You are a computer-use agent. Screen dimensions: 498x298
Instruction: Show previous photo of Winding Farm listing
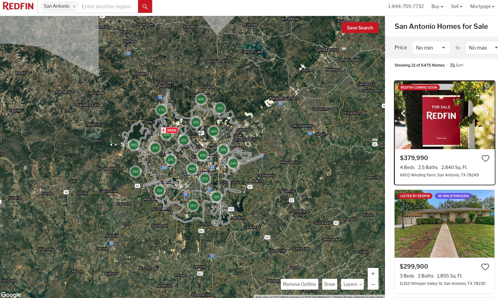click(403, 113)
